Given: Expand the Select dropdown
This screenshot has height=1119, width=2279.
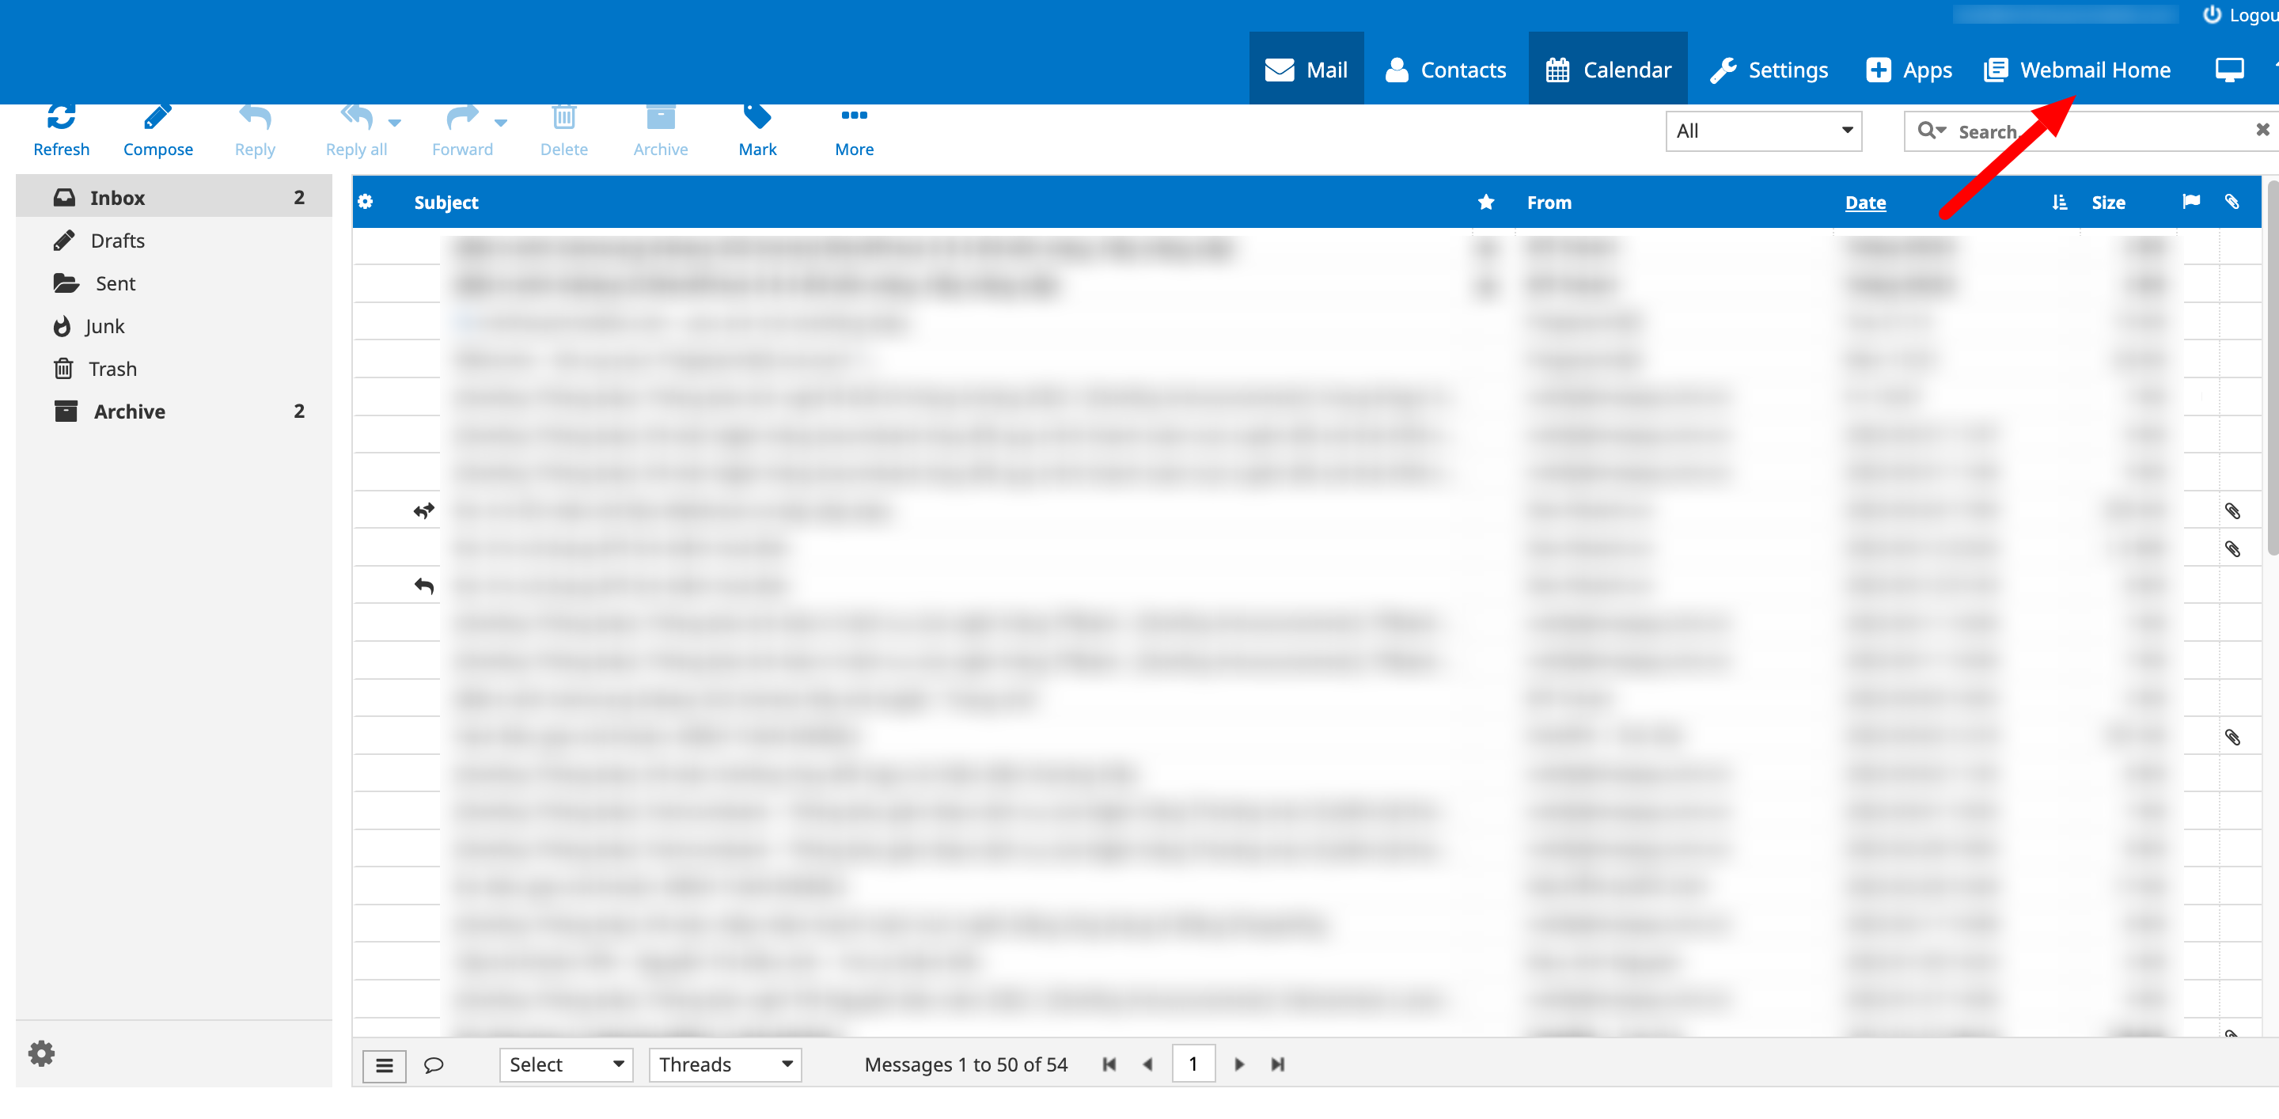Looking at the screenshot, I should tap(567, 1064).
